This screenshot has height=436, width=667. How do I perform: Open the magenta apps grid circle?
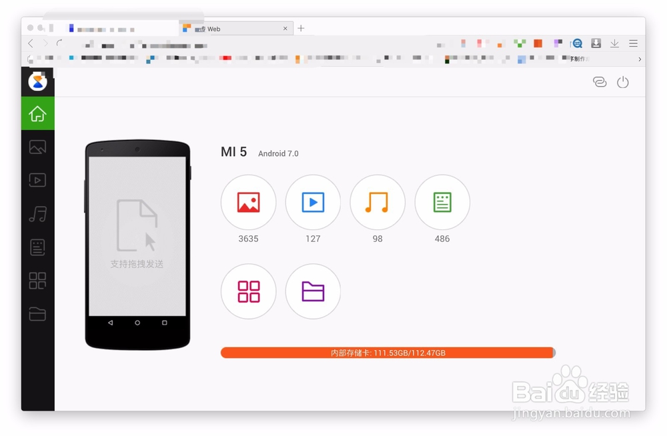click(248, 291)
